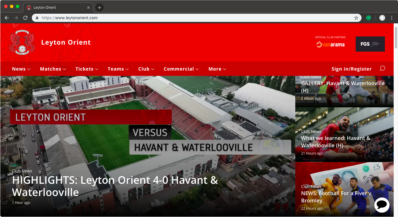Open the Chrome profile avatar
The height and width of the screenshot is (217, 398).
[382, 18]
